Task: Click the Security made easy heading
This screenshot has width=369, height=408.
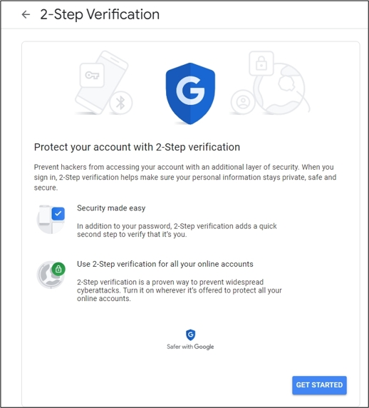Action: click(111, 208)
